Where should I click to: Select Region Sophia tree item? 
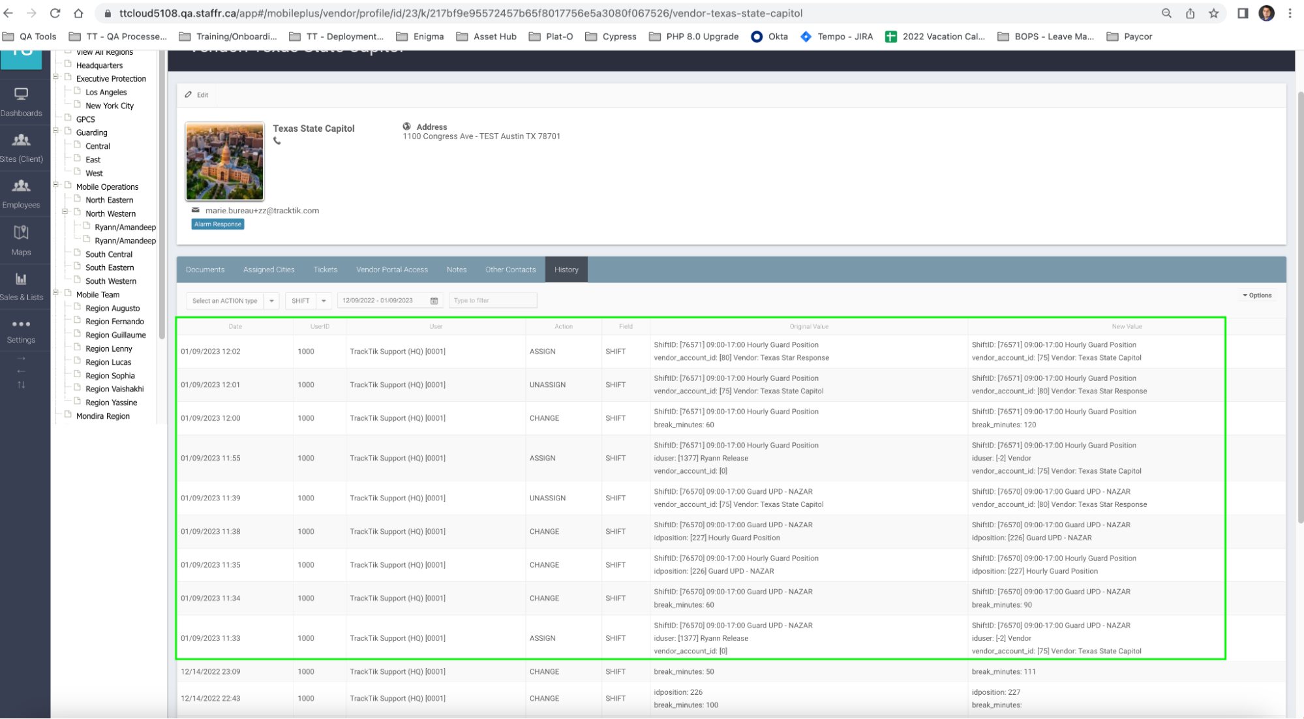coord(110,376)
